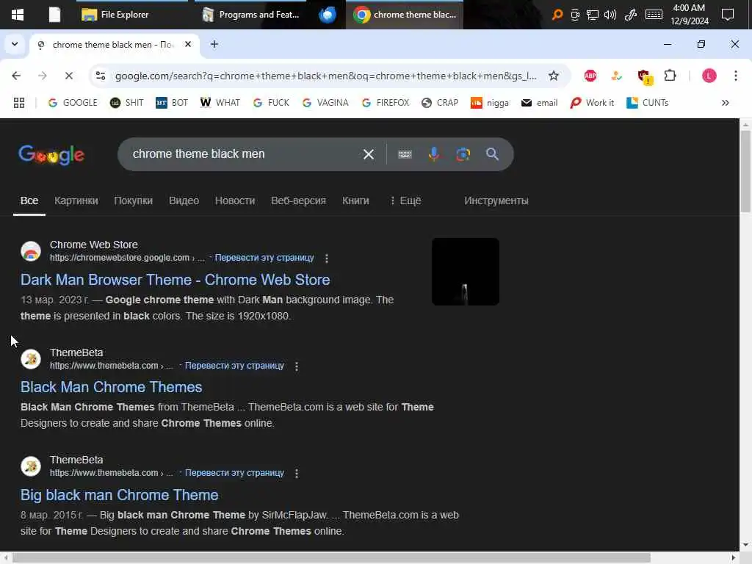
Task: Open the Chrome profile avatar
Action: [x=709, y=76]
